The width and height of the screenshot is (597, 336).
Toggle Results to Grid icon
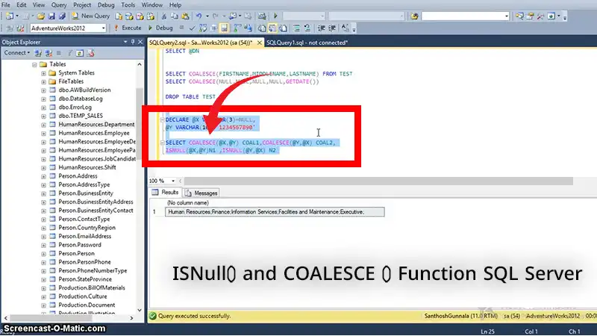point(272,28)
